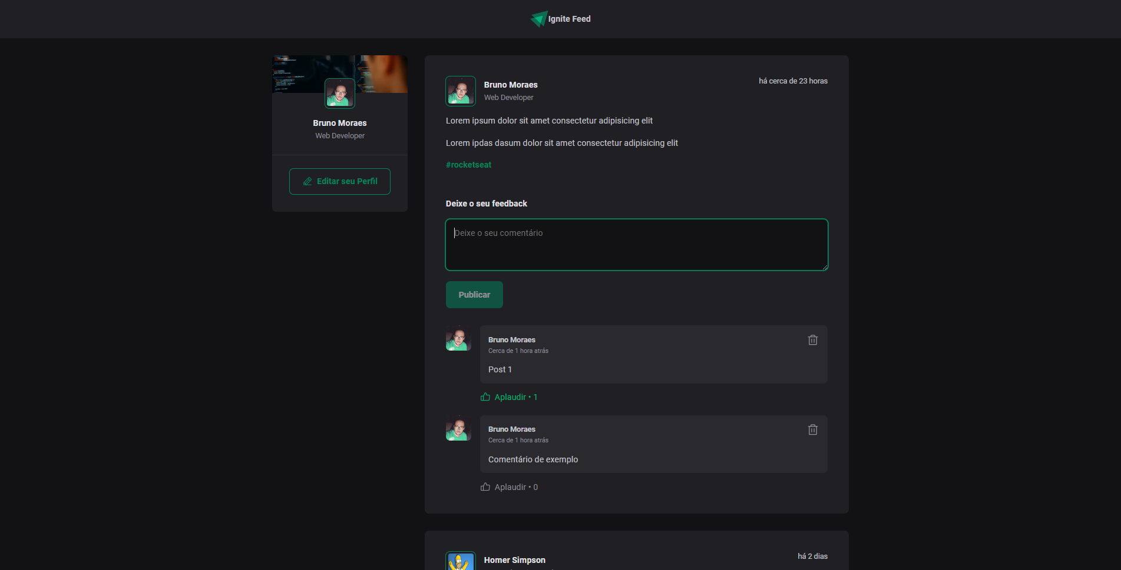Click thumbs-up icon under 'Comentário de exemplo'
Image resolution: width=1121 pixels, height=570 pixels.
485,487
